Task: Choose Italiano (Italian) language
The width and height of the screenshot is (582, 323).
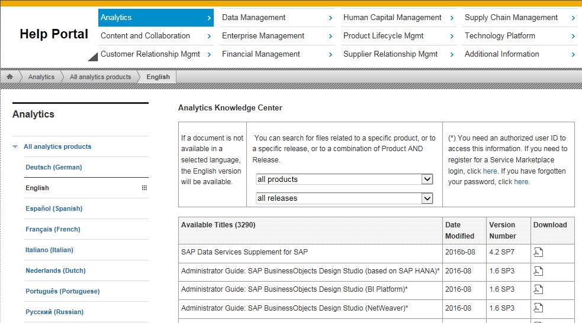Action: [49, 250]
